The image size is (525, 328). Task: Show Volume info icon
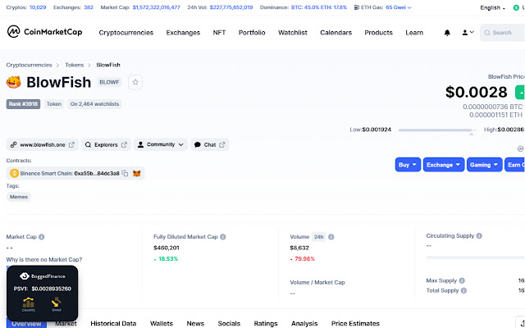coord(331,237)
